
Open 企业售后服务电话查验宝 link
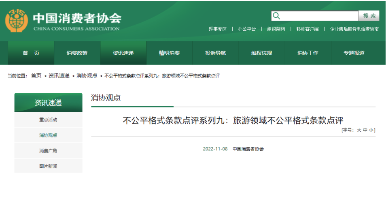(354, 29)
